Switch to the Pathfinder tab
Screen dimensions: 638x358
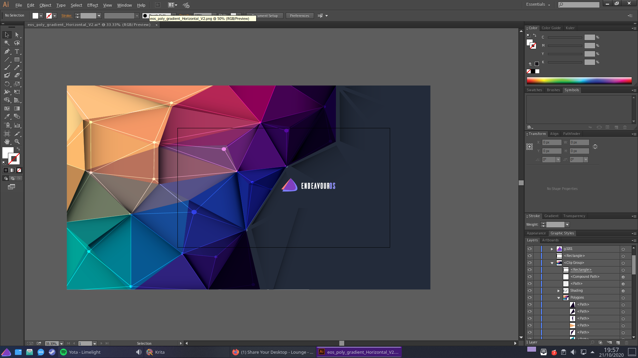572,134
